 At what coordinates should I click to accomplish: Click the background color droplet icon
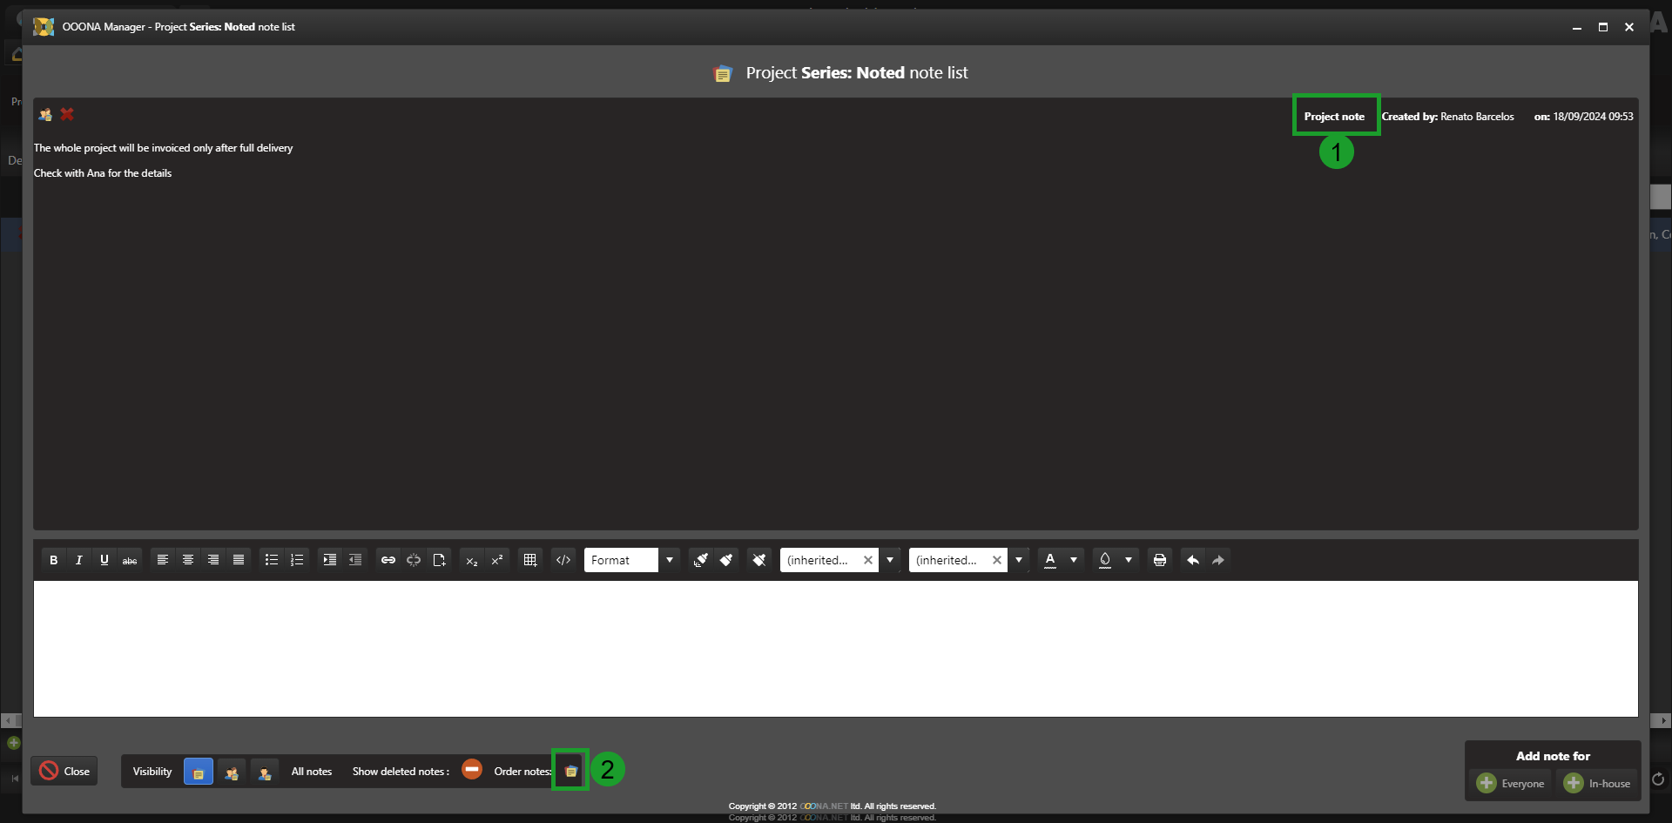point(1105,560)
